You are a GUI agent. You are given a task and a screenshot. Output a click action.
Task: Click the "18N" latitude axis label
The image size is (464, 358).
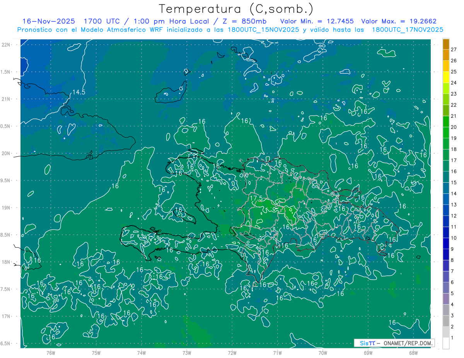(x=7, y=262)
